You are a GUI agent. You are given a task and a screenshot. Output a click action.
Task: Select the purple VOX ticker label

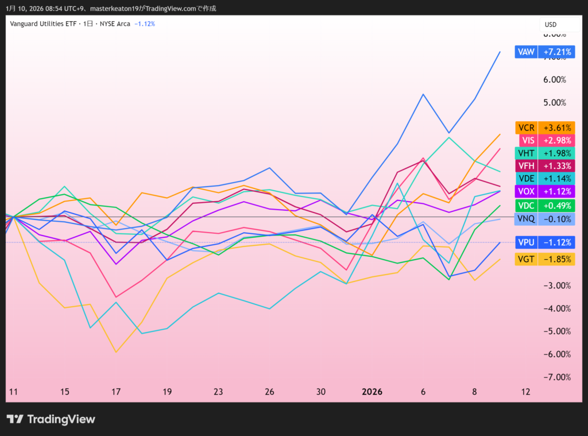[x=526, y=191]
